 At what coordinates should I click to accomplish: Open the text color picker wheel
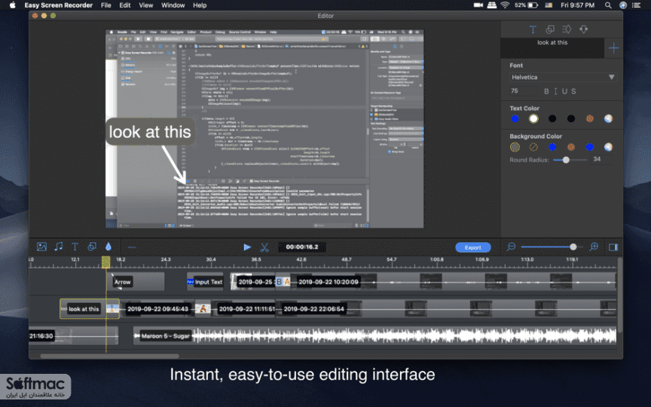click(608, 119)
